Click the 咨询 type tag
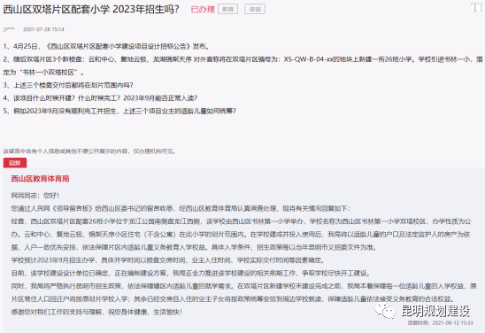485x333 pixels. (255, 9)
